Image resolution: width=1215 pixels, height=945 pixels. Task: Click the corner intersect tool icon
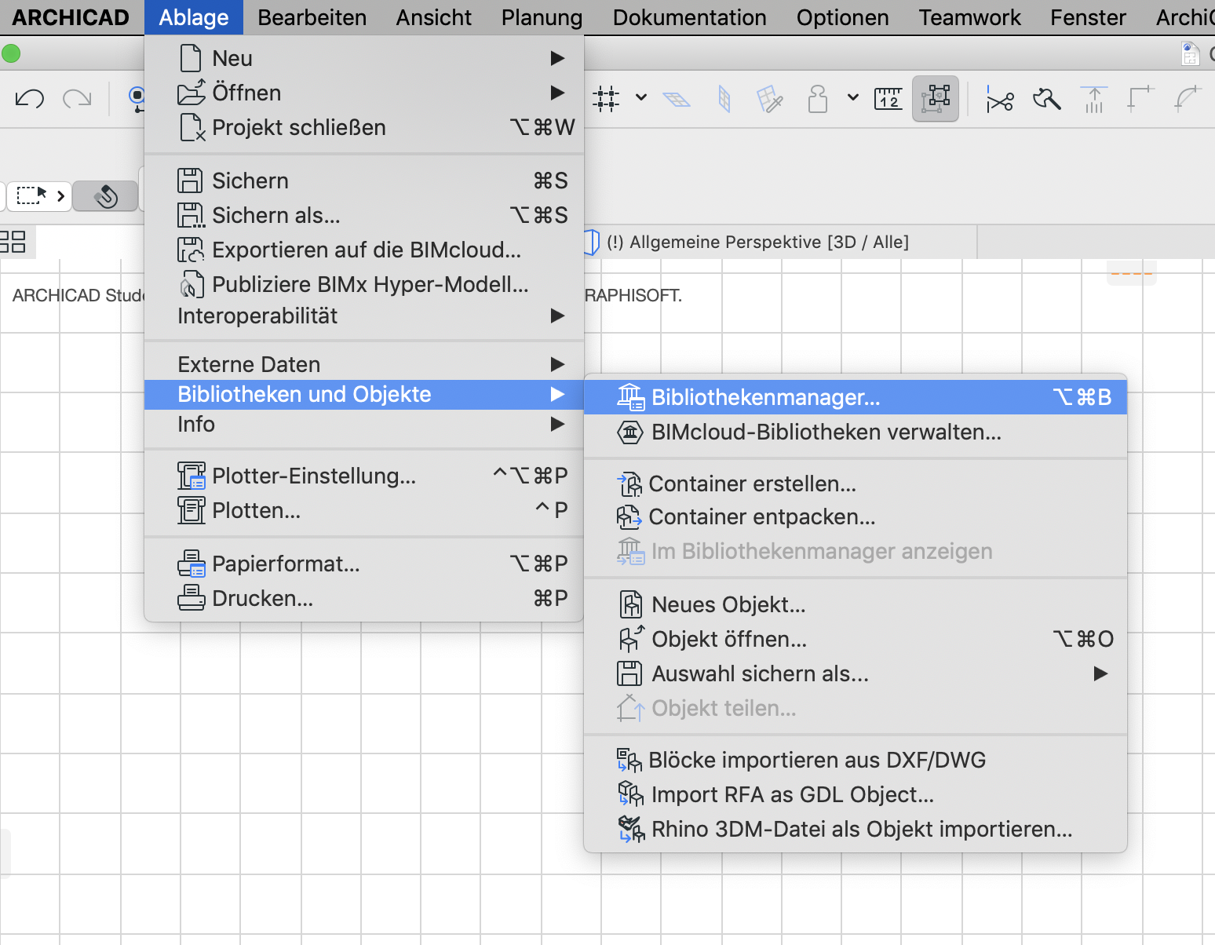[1141, 99]
